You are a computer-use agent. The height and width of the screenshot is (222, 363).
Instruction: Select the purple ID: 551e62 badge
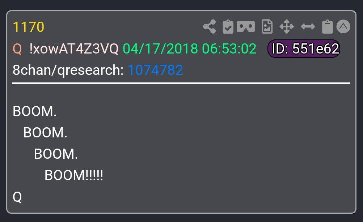click(x=304, y=48)
